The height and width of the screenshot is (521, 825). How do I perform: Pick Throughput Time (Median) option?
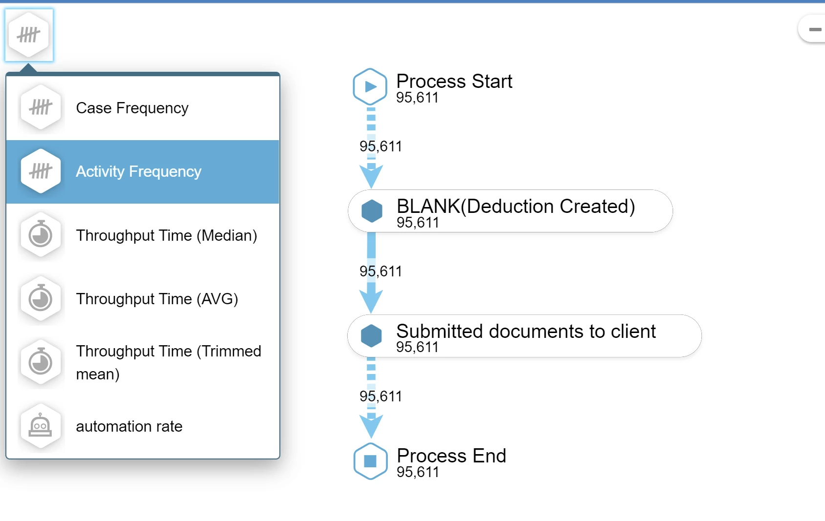click(166, 235)
